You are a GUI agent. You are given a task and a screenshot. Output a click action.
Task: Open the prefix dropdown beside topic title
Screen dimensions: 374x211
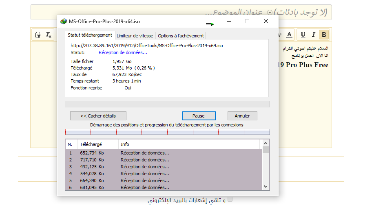coord(270,12)
